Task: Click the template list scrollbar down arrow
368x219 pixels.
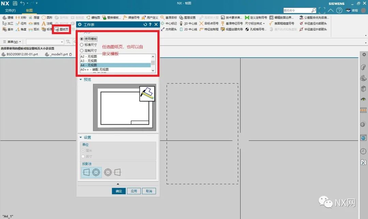Action: coord(153,70)
